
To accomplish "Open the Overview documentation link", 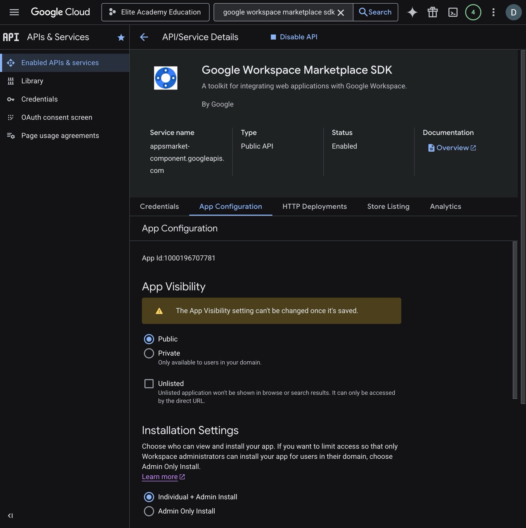I will (452, 148).
